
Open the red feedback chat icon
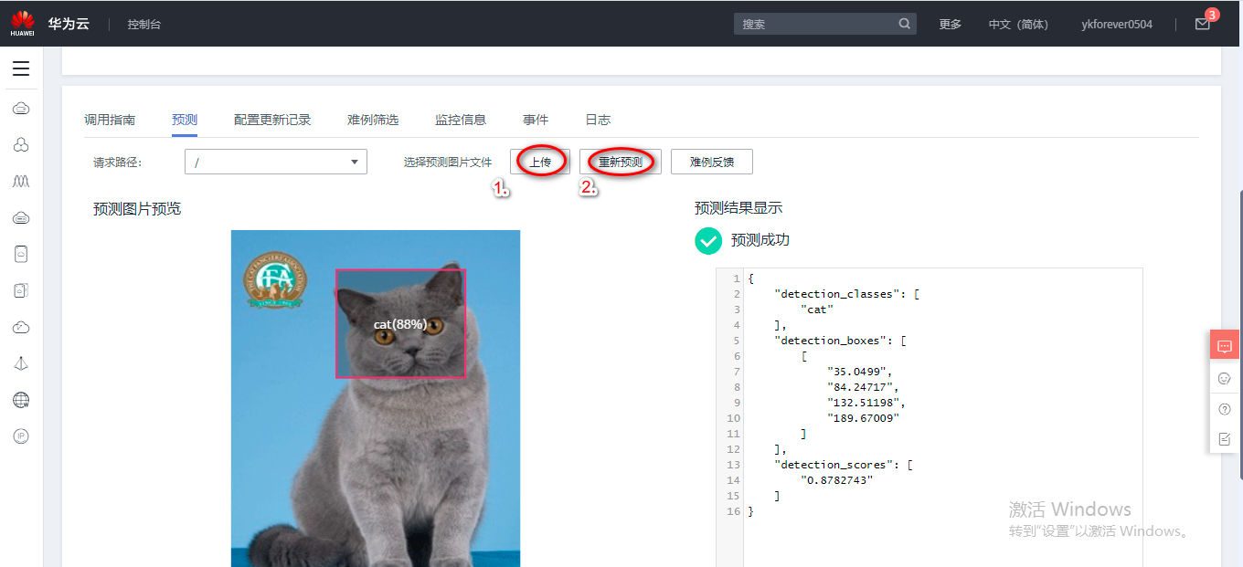1225,345
